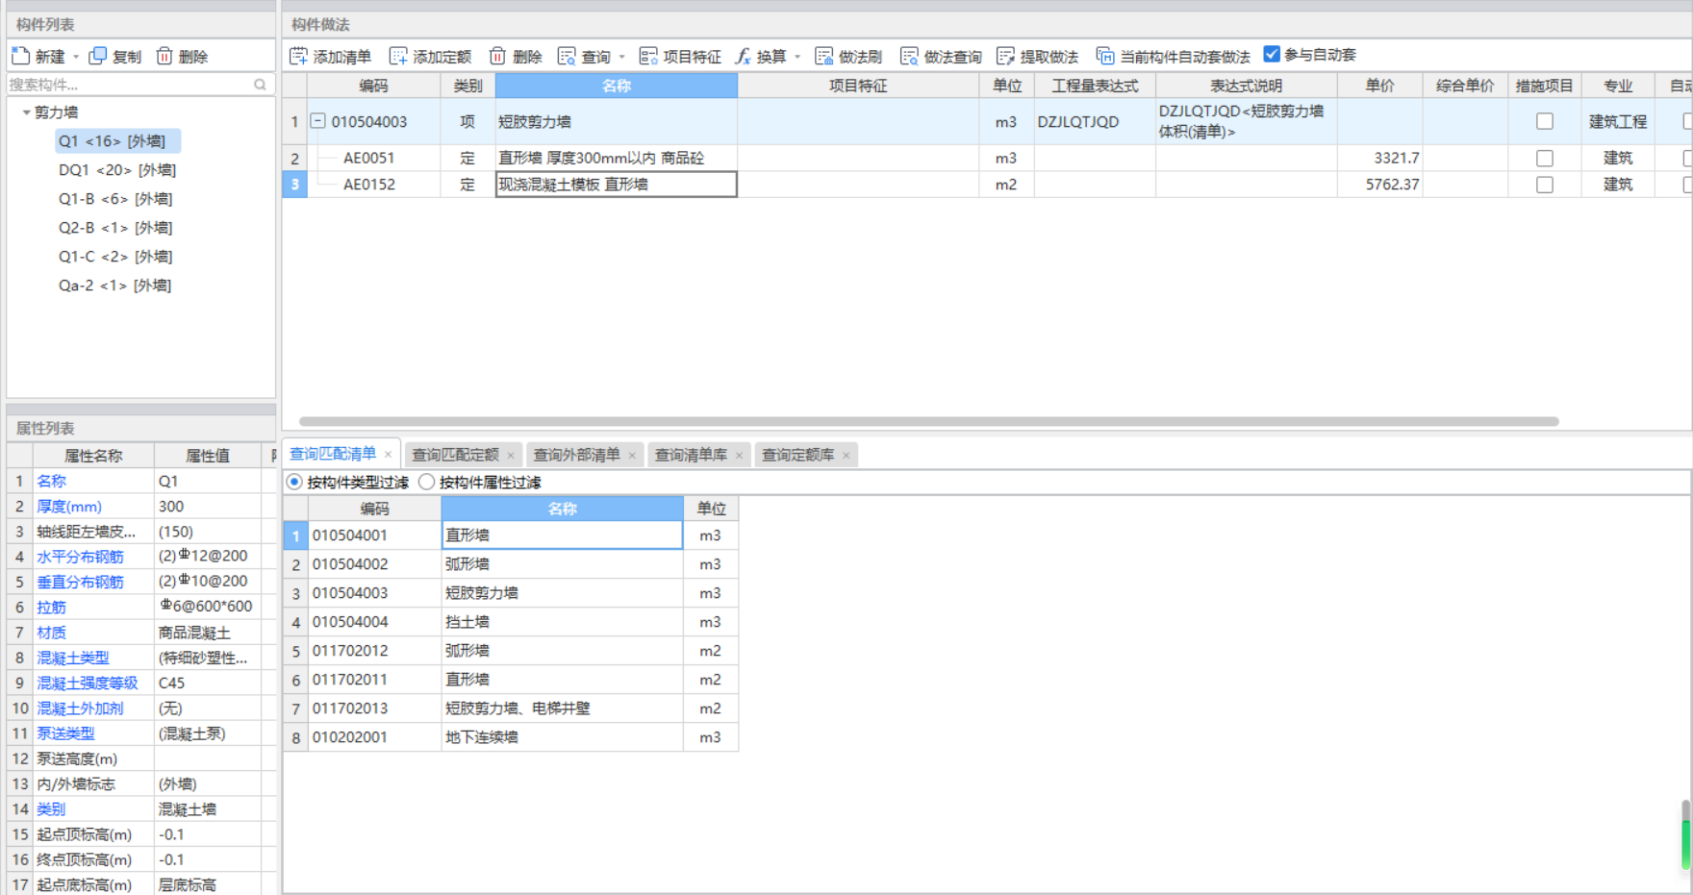The image size is (1693, 895).
Task: Collapse row 010504003 with the minus box
Action: coord(317,121)
